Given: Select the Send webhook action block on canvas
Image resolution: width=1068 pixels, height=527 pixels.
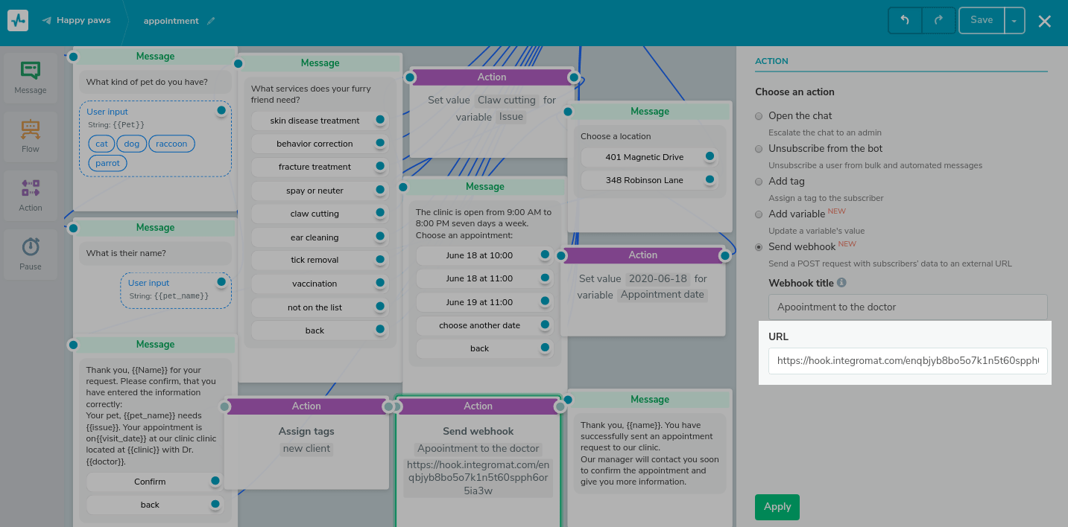Looking at the screenshot, I should 478,461.
